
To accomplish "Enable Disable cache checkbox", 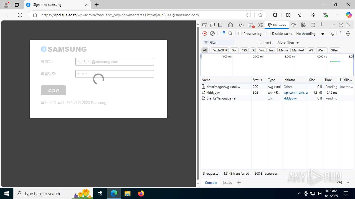I will click(x=269, y=33).
